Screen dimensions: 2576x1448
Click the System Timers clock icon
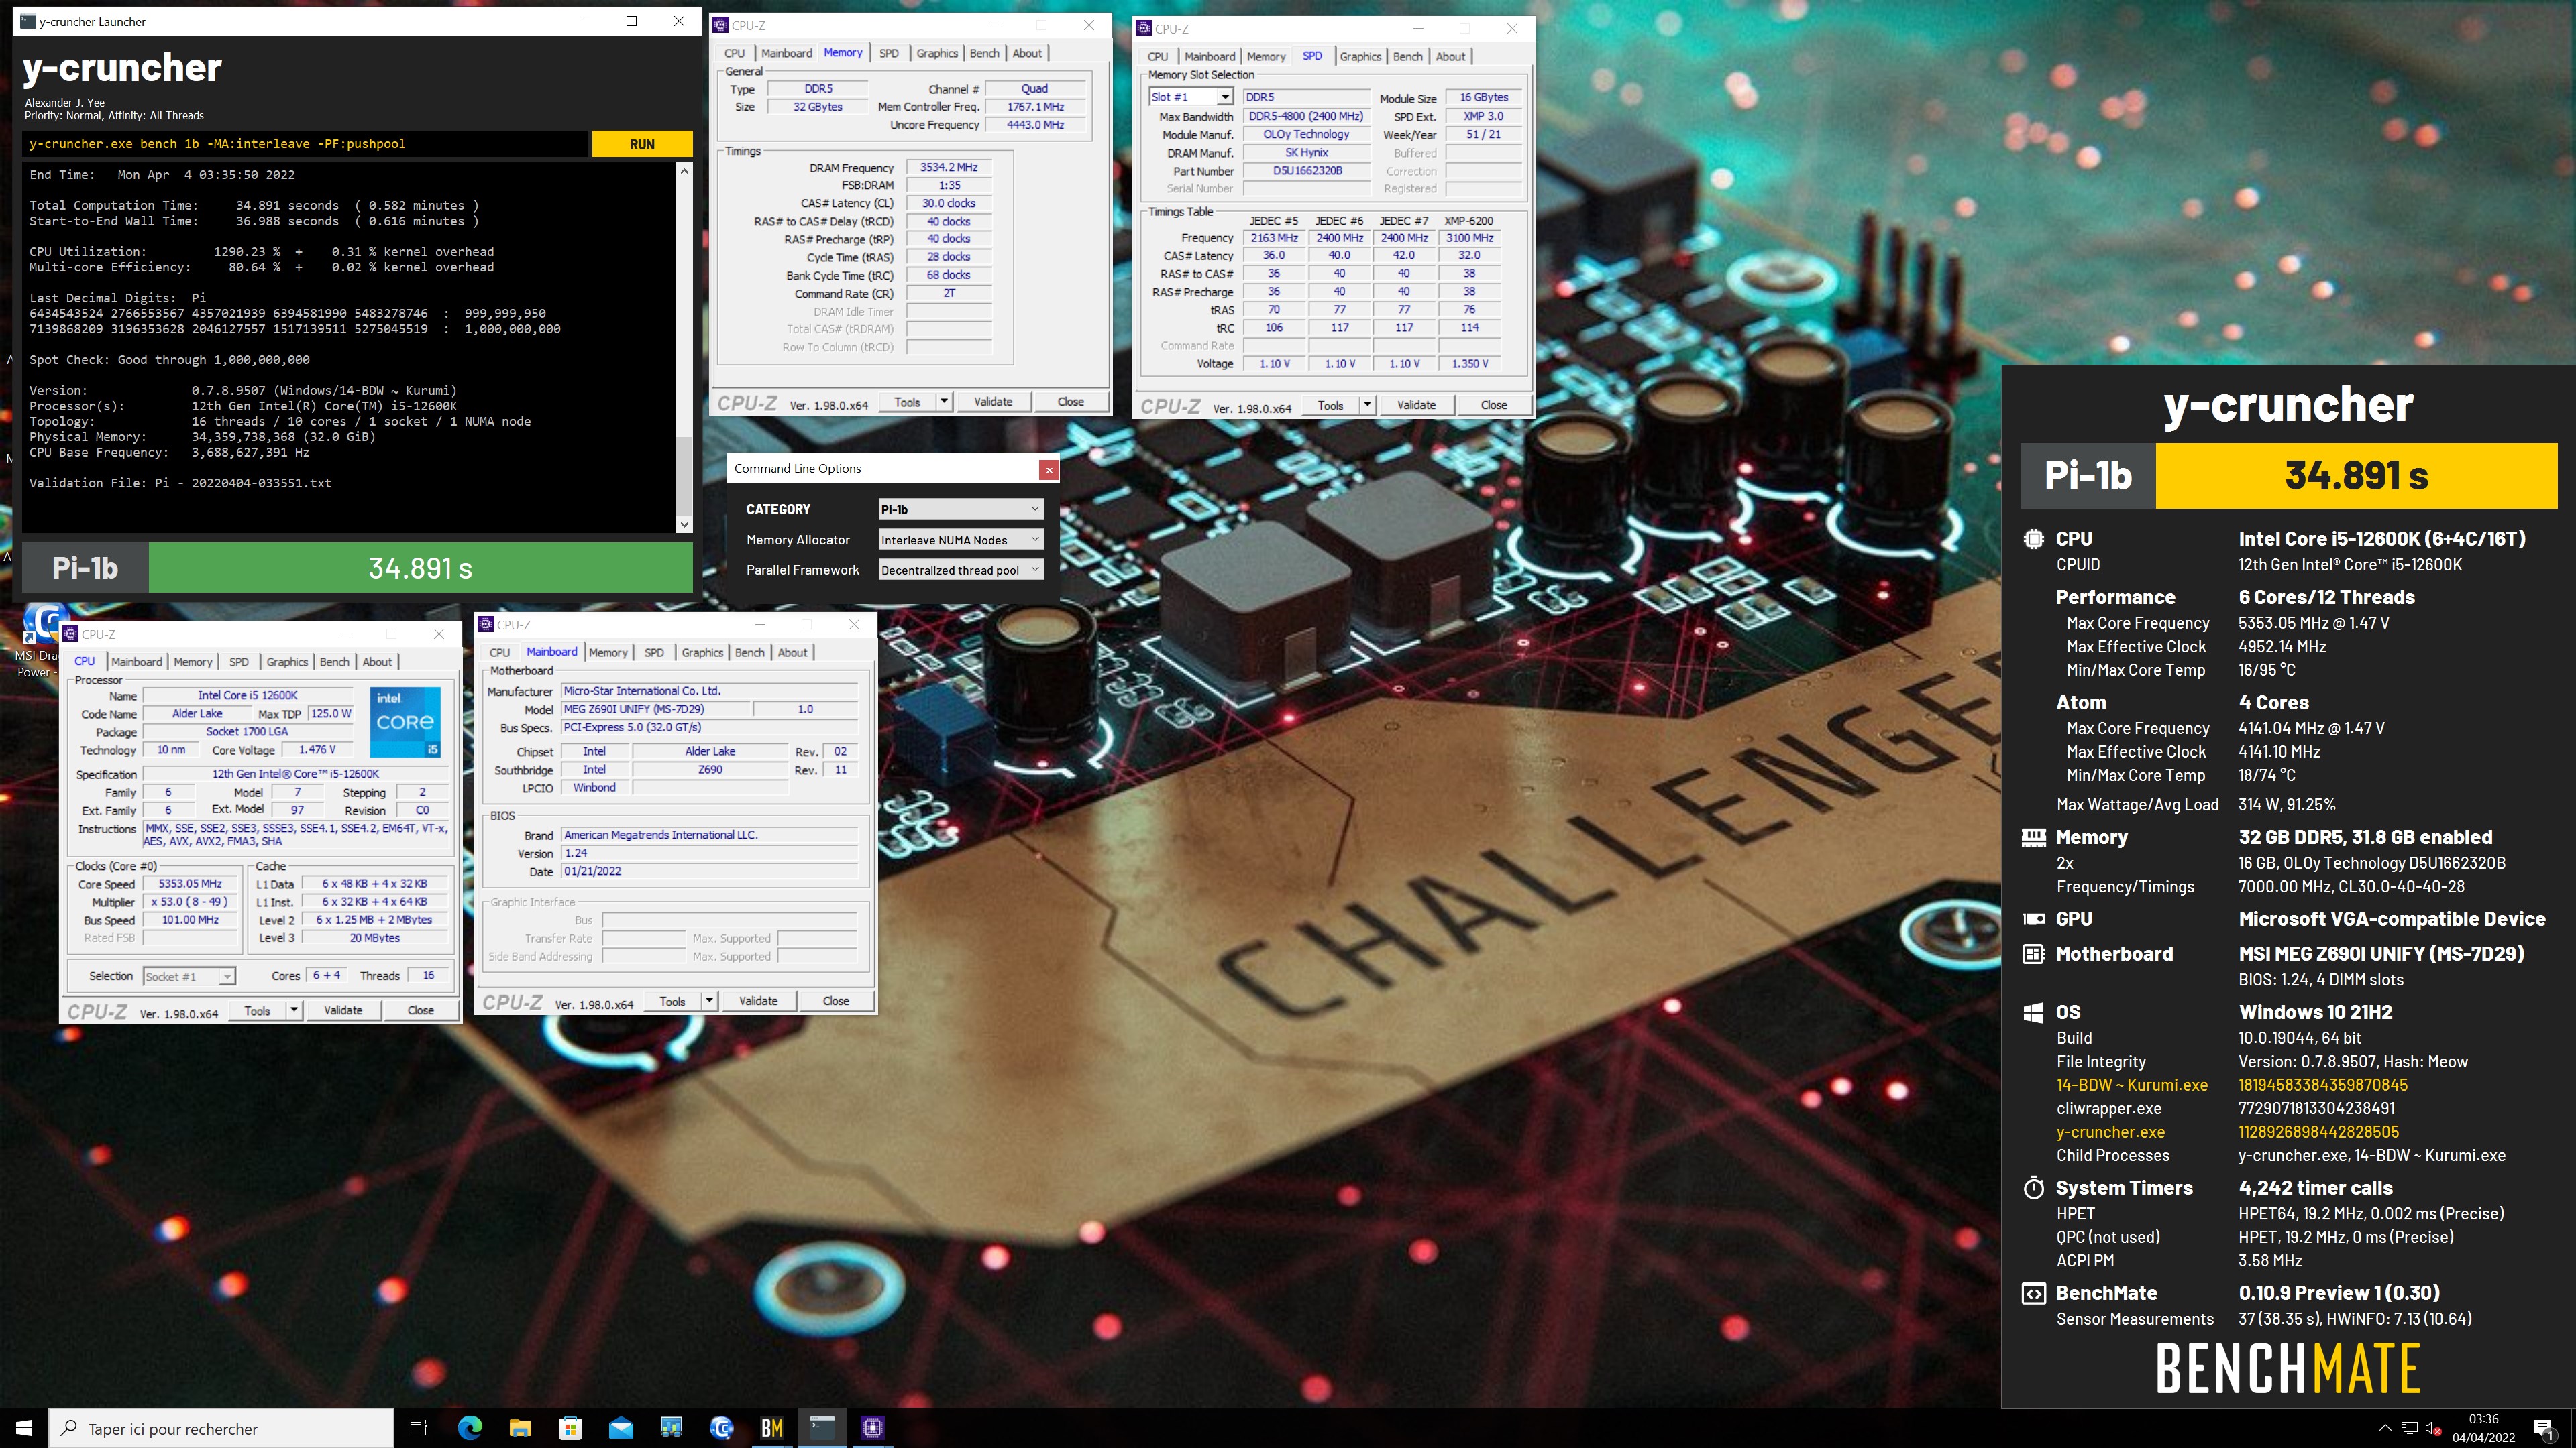[x=2033, y=1188]
